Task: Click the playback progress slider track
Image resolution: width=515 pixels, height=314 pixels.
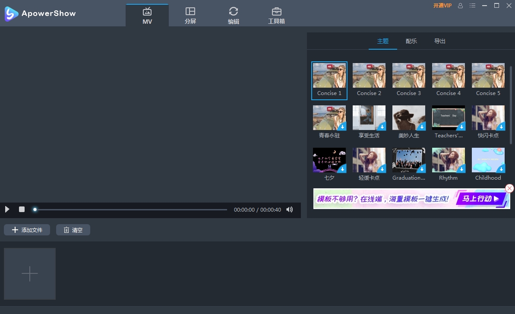Action: click(130, 209)
